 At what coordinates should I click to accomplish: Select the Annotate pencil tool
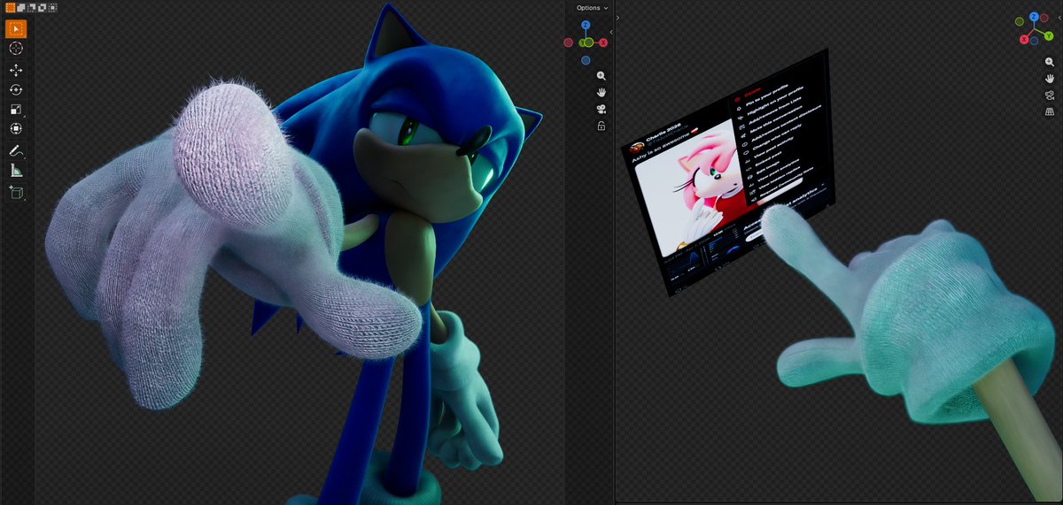(x=16, y=150)
